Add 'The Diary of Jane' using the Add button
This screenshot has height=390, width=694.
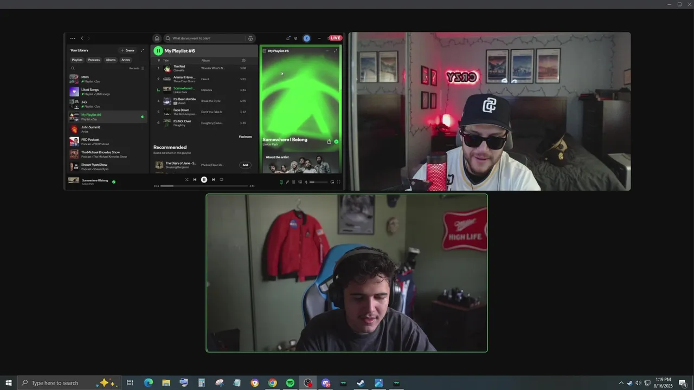click(245, 165)
